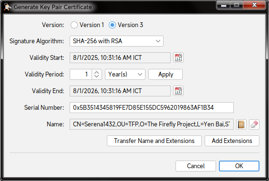Focus the Serial Number input field

click(152, 107)
